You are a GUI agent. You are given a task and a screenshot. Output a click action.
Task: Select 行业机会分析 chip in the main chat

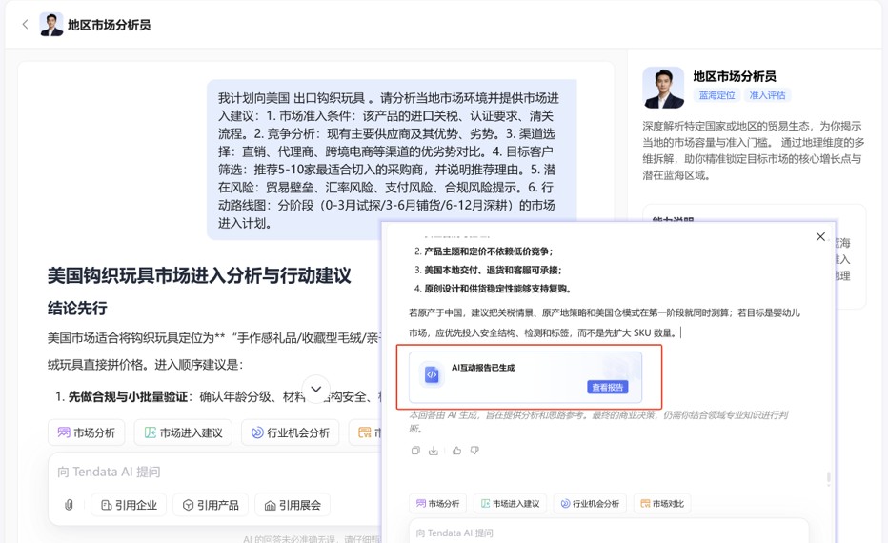[x=291, y=432]
